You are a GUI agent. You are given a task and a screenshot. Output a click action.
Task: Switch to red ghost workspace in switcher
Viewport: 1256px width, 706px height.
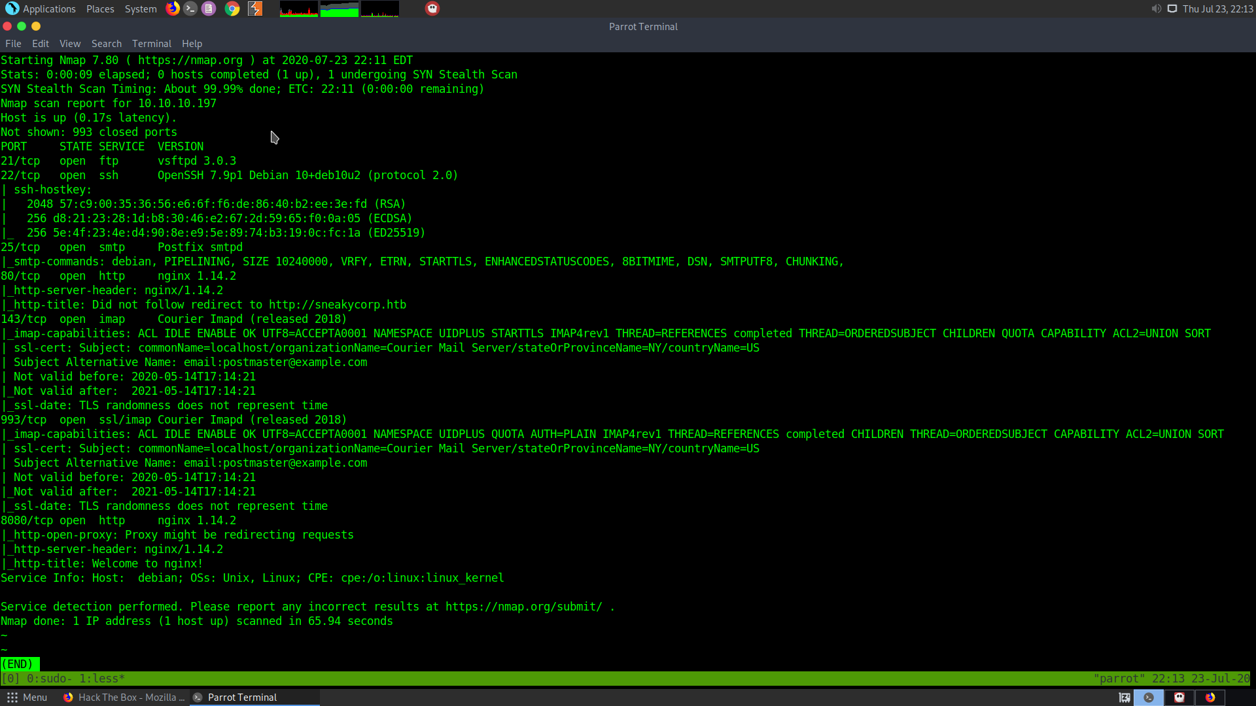1179,698
